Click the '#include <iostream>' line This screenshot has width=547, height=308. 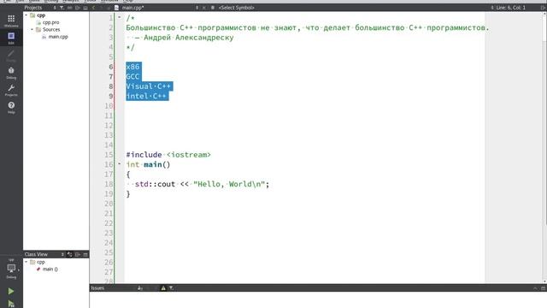168,155
